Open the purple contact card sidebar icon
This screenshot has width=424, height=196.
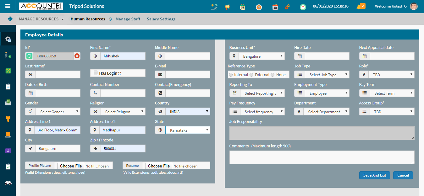(x=8, y=151)
